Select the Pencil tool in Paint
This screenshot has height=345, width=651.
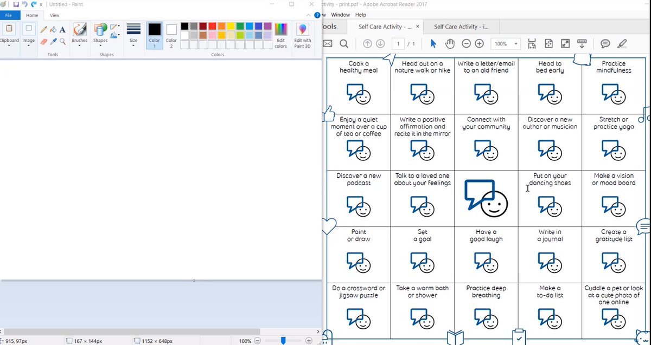coord(44,30)
